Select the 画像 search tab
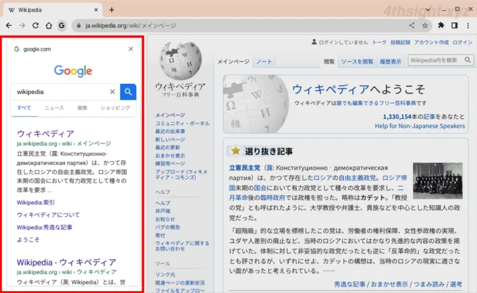The width and height of the screenshot is (477, 293). (82, 107)
